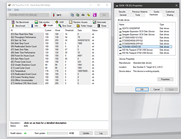This screenshot has width=181, height=139.
Task: Switch to the Erase tab
Action: 102,26
